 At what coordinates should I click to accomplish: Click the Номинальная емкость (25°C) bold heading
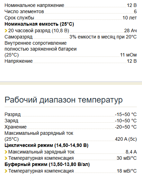(x=39, y=24)
